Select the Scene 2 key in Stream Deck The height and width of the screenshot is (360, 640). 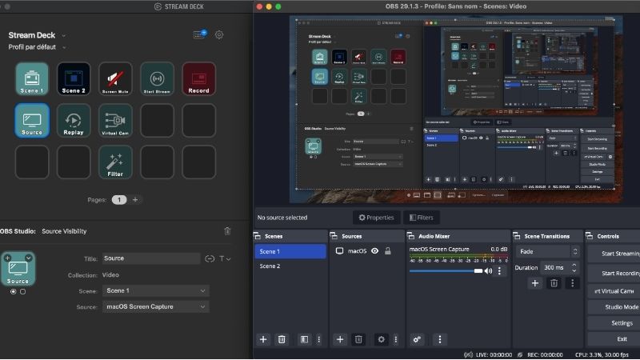pyautogui.click(x=74, y=78)
